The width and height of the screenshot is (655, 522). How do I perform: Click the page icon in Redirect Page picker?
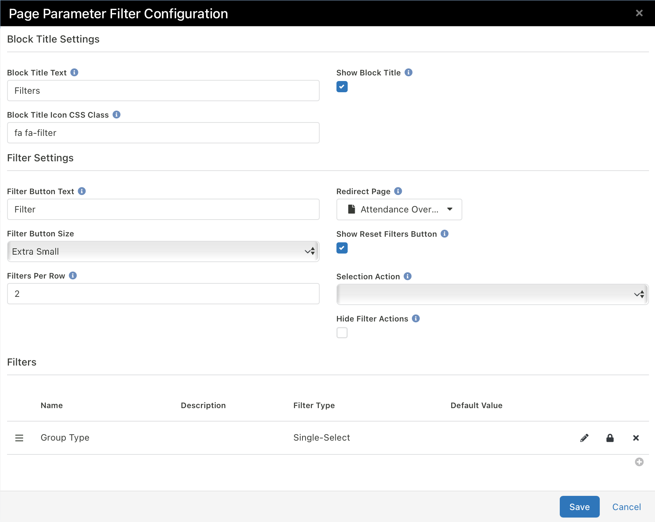[x=351, y=209]
